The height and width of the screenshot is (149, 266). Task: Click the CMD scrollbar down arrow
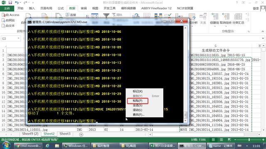pos(185,120)
